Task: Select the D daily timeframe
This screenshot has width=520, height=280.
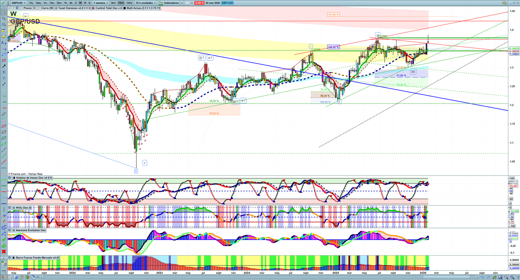Action: (76, 3)
